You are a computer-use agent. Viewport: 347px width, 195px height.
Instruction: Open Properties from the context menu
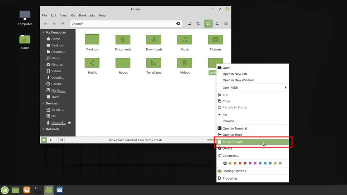[x=253, y=179]
